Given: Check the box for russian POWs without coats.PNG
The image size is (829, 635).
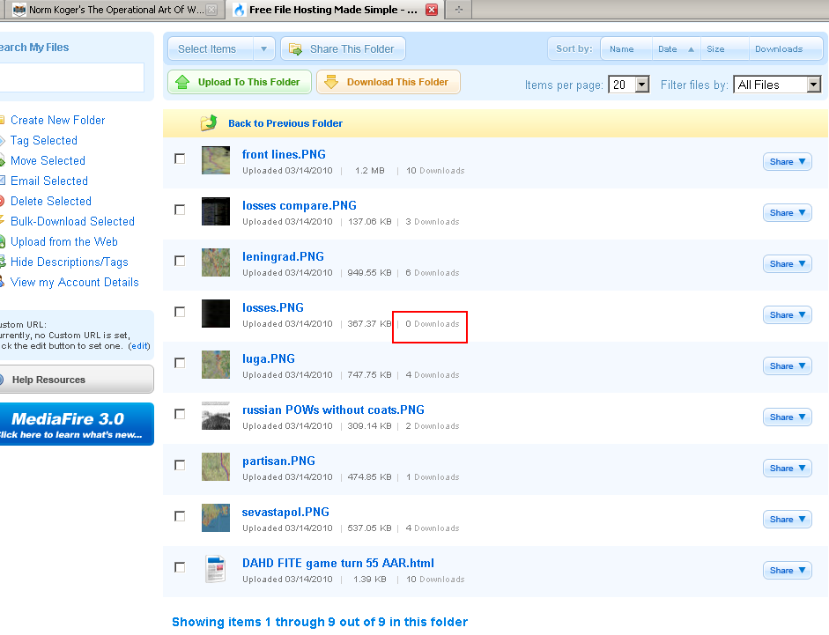Looking at the screenshot, I should (180, 414).
